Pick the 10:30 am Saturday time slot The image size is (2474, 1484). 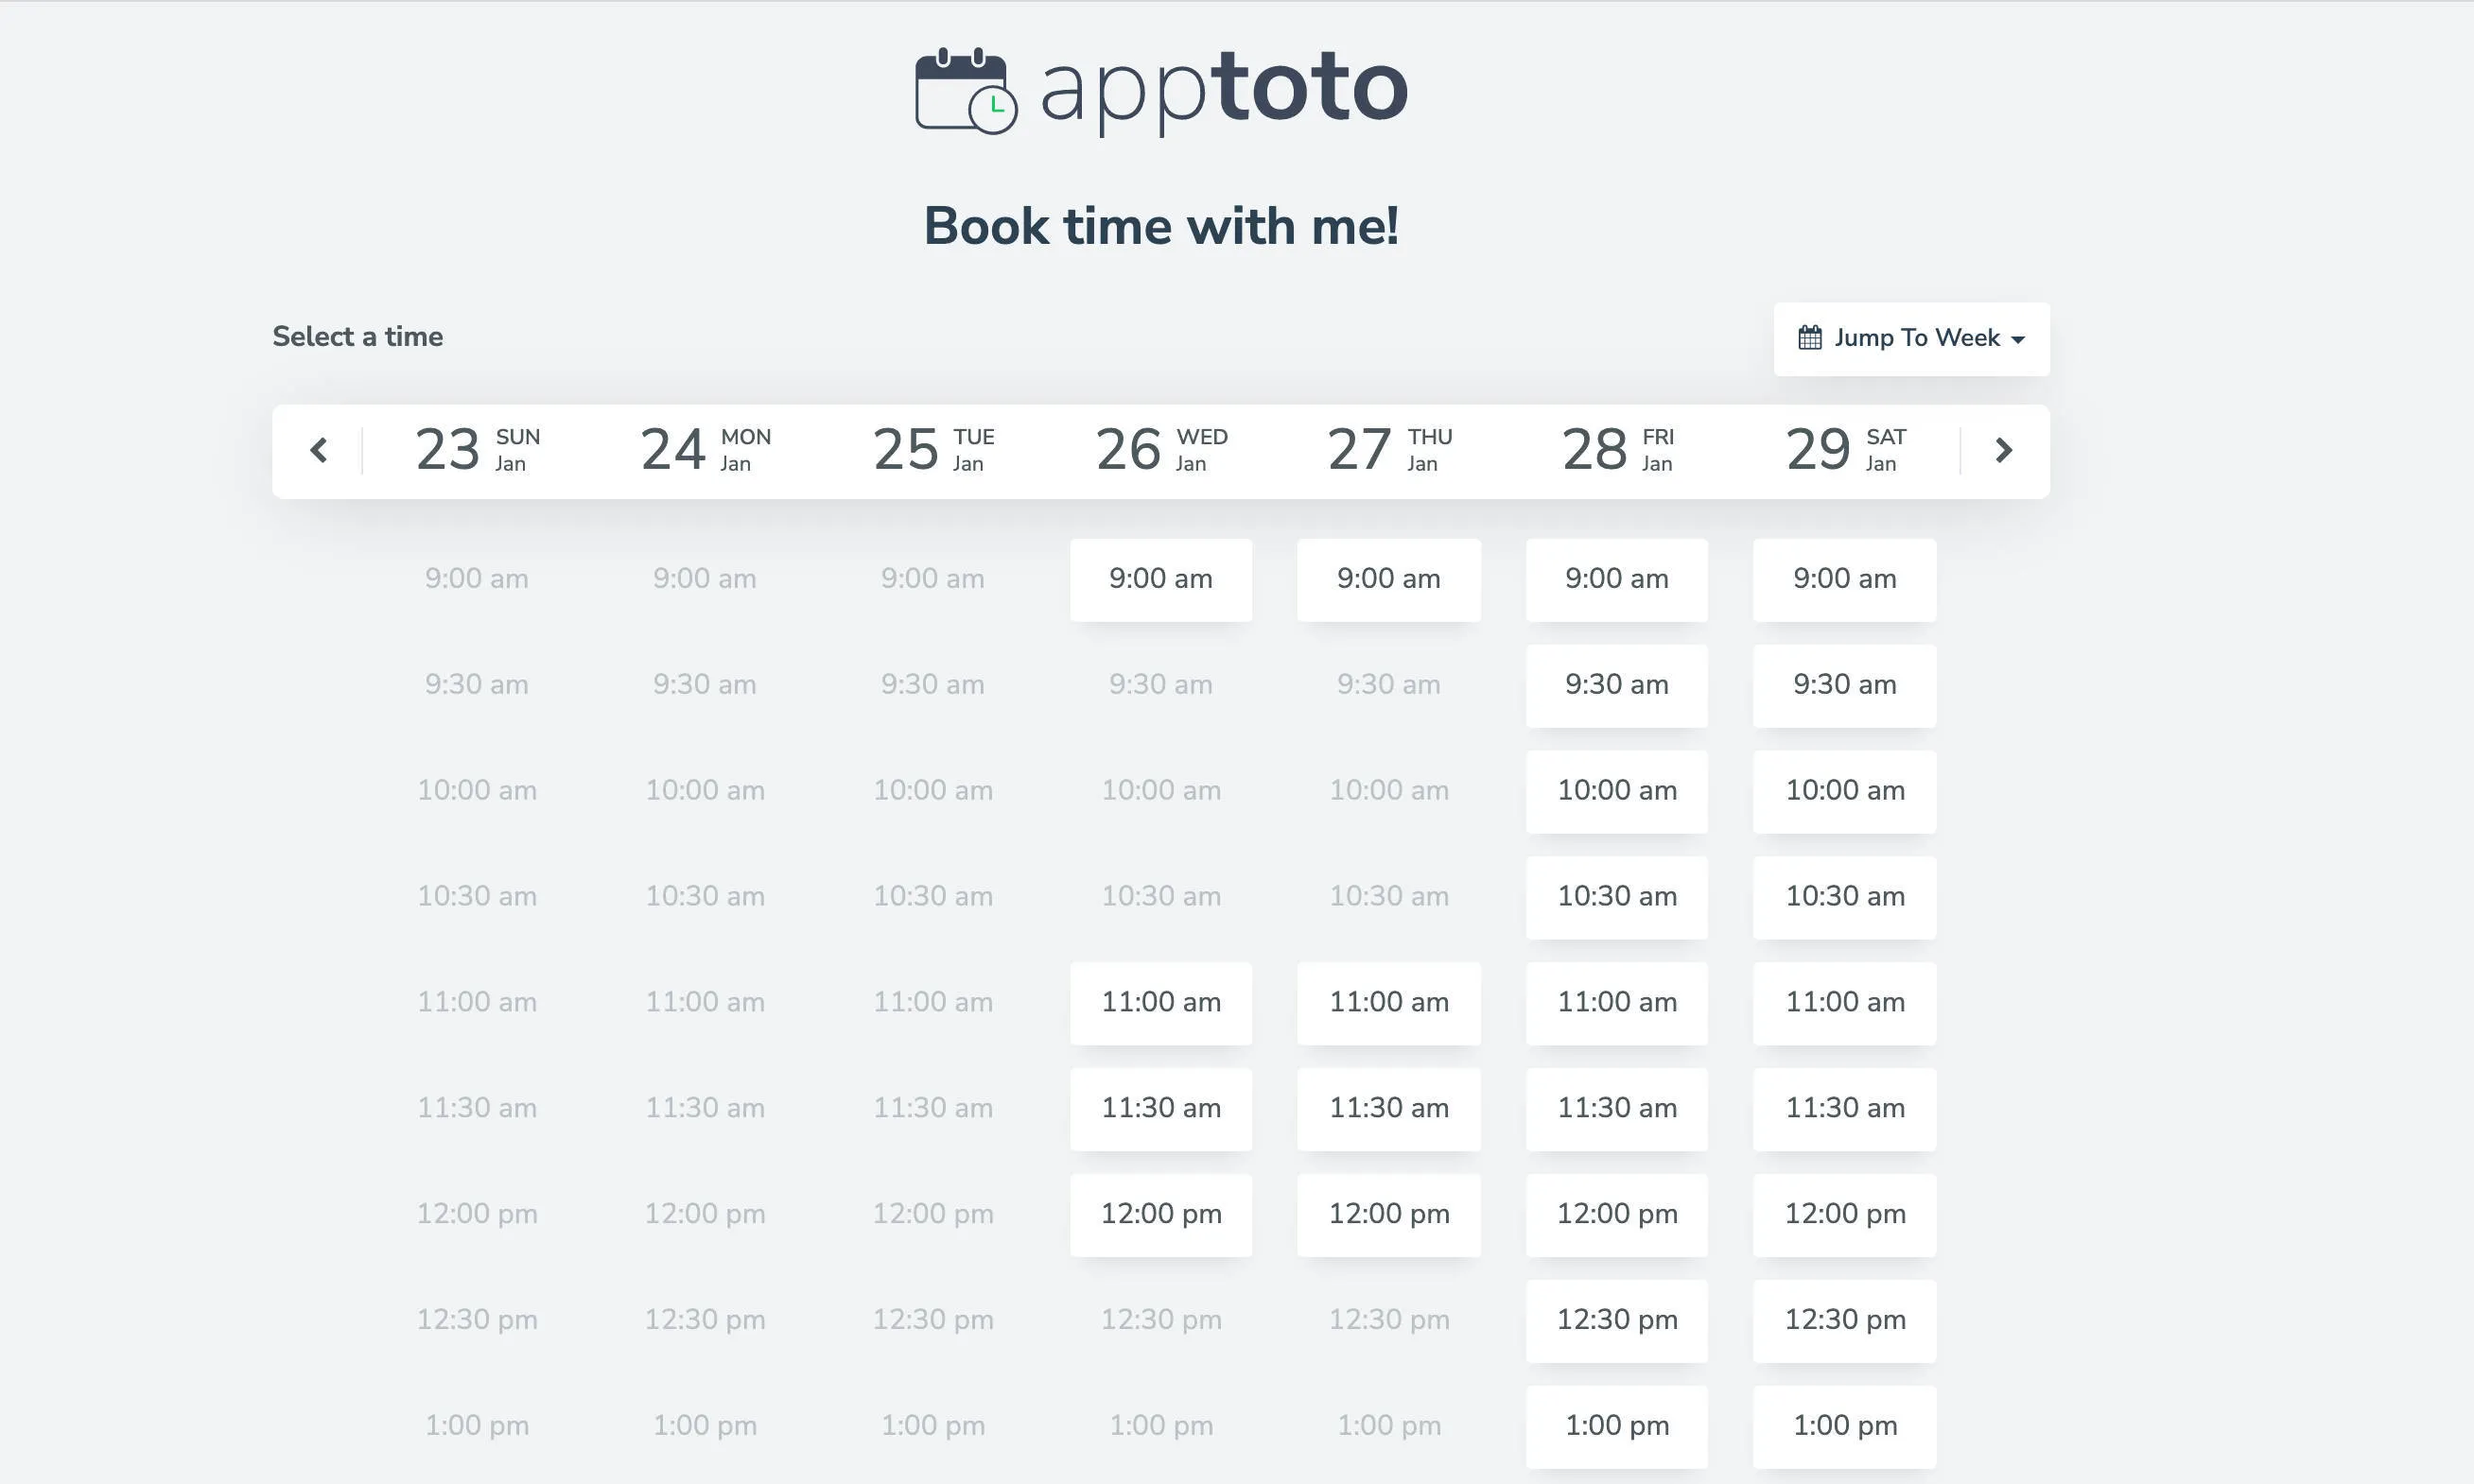coord(1844,897)
